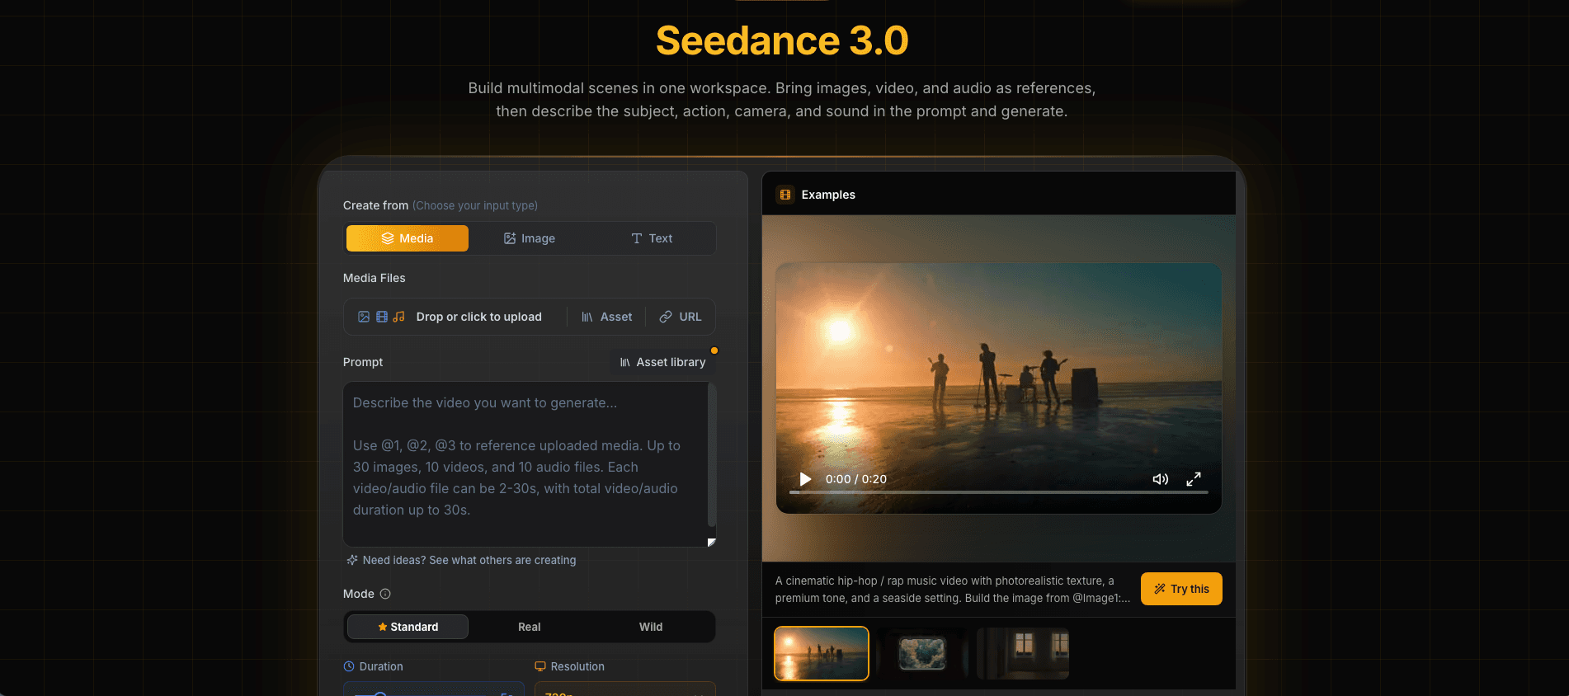The image size is (1569, 696).
Task: Open the Asset picker in Media Files
Action: pyautogui.click(x=607, y=317)
